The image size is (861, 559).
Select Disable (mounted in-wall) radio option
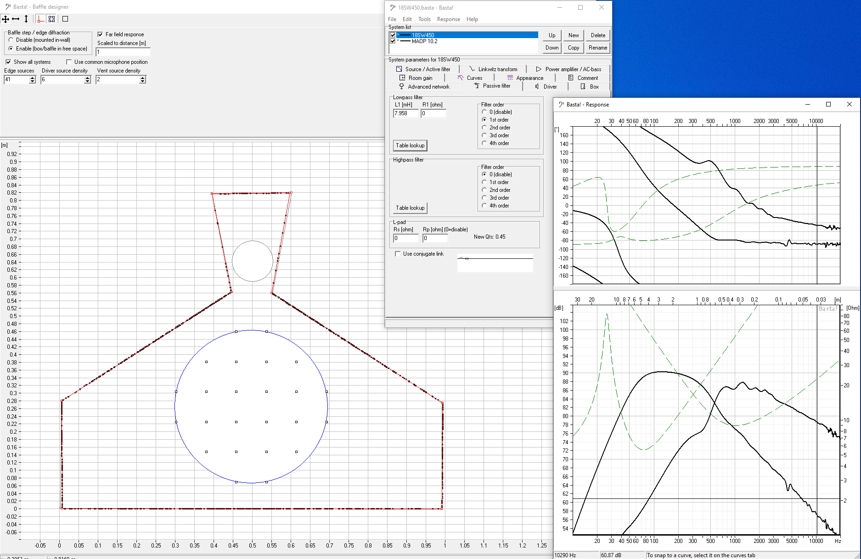[x=11, y=40]
